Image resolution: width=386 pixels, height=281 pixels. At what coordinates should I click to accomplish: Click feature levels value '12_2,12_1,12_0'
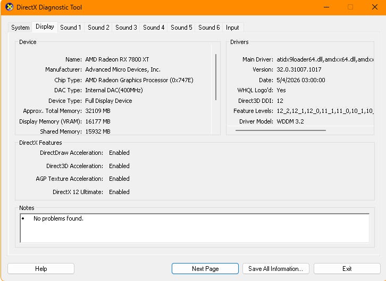(x=299, y=111)
